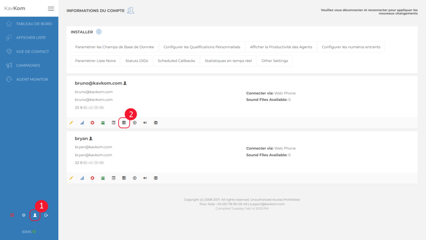Click the red stop icon for bruno
The image size is (426, 240).
pyautogui.click(x=92, y=122)
